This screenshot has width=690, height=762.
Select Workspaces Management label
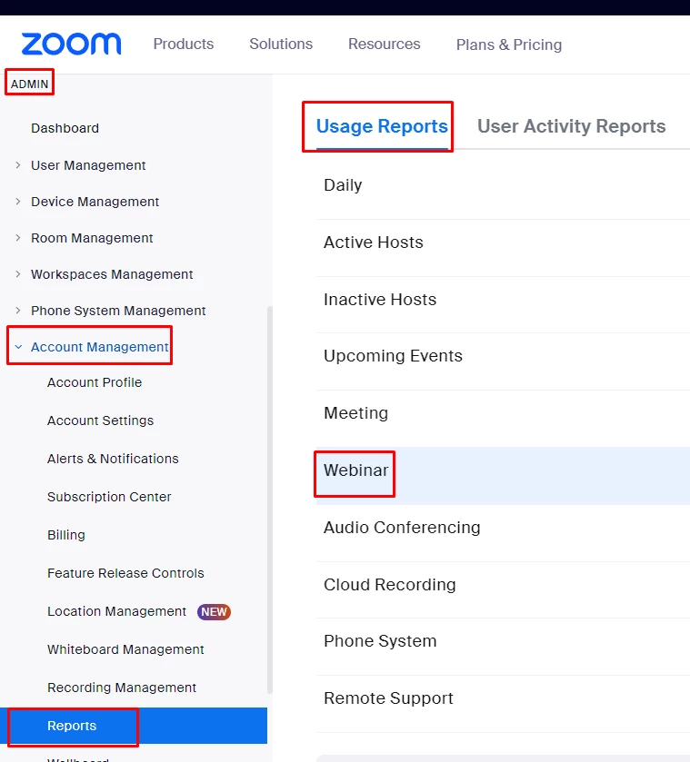coord(112,274)
